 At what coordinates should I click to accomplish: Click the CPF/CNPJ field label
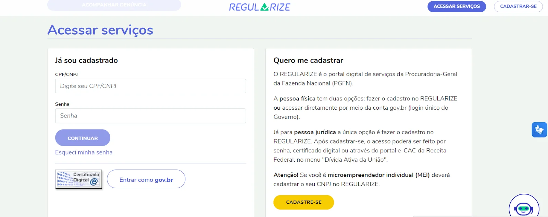[x=66, y=74]
